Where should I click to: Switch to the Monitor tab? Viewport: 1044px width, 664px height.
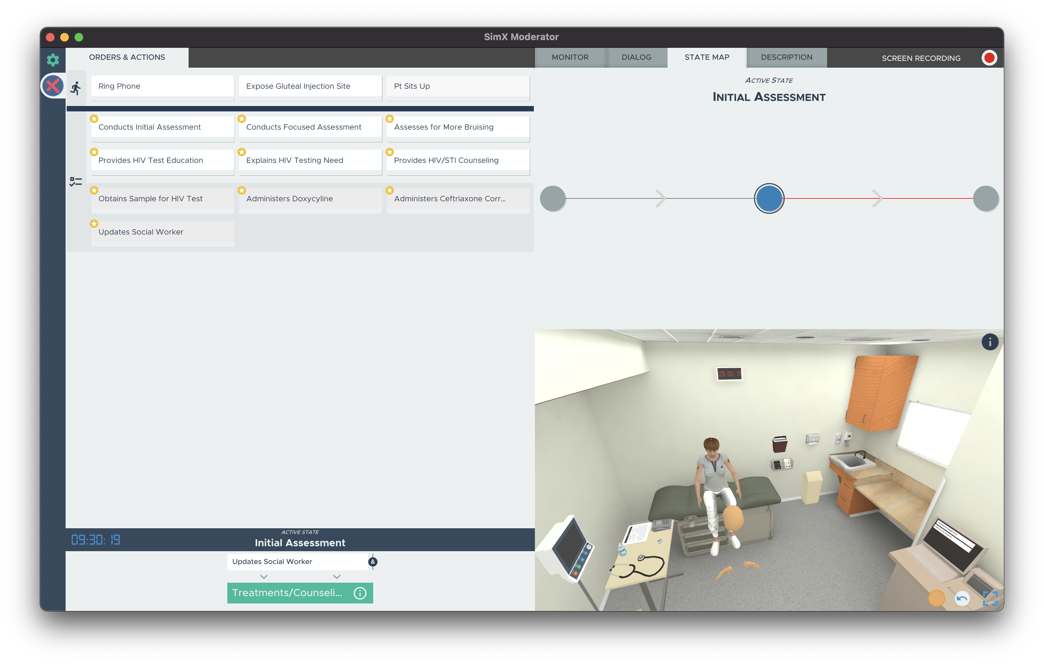click(x=570, y=57)
